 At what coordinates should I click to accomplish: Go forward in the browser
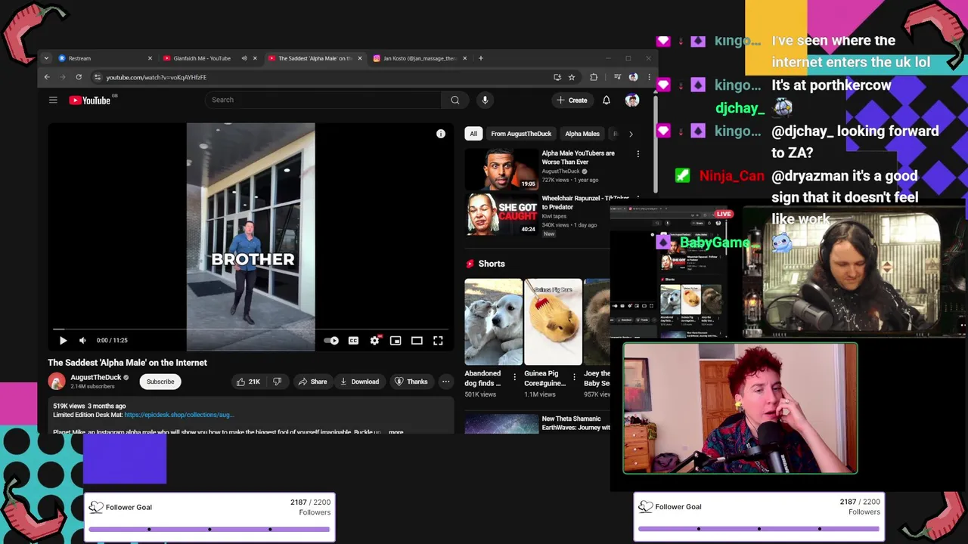click(63, 77)
